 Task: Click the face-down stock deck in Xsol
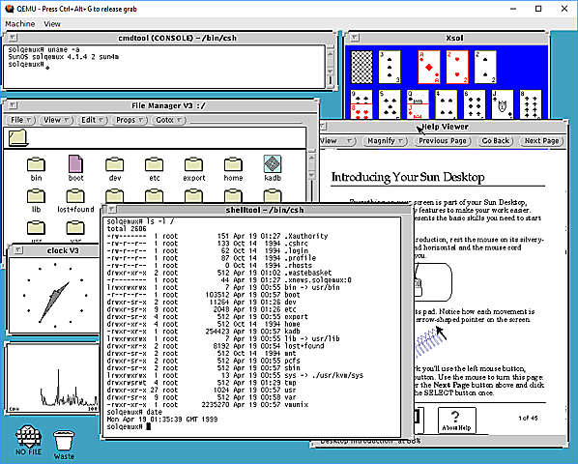[x=361, y=67]
